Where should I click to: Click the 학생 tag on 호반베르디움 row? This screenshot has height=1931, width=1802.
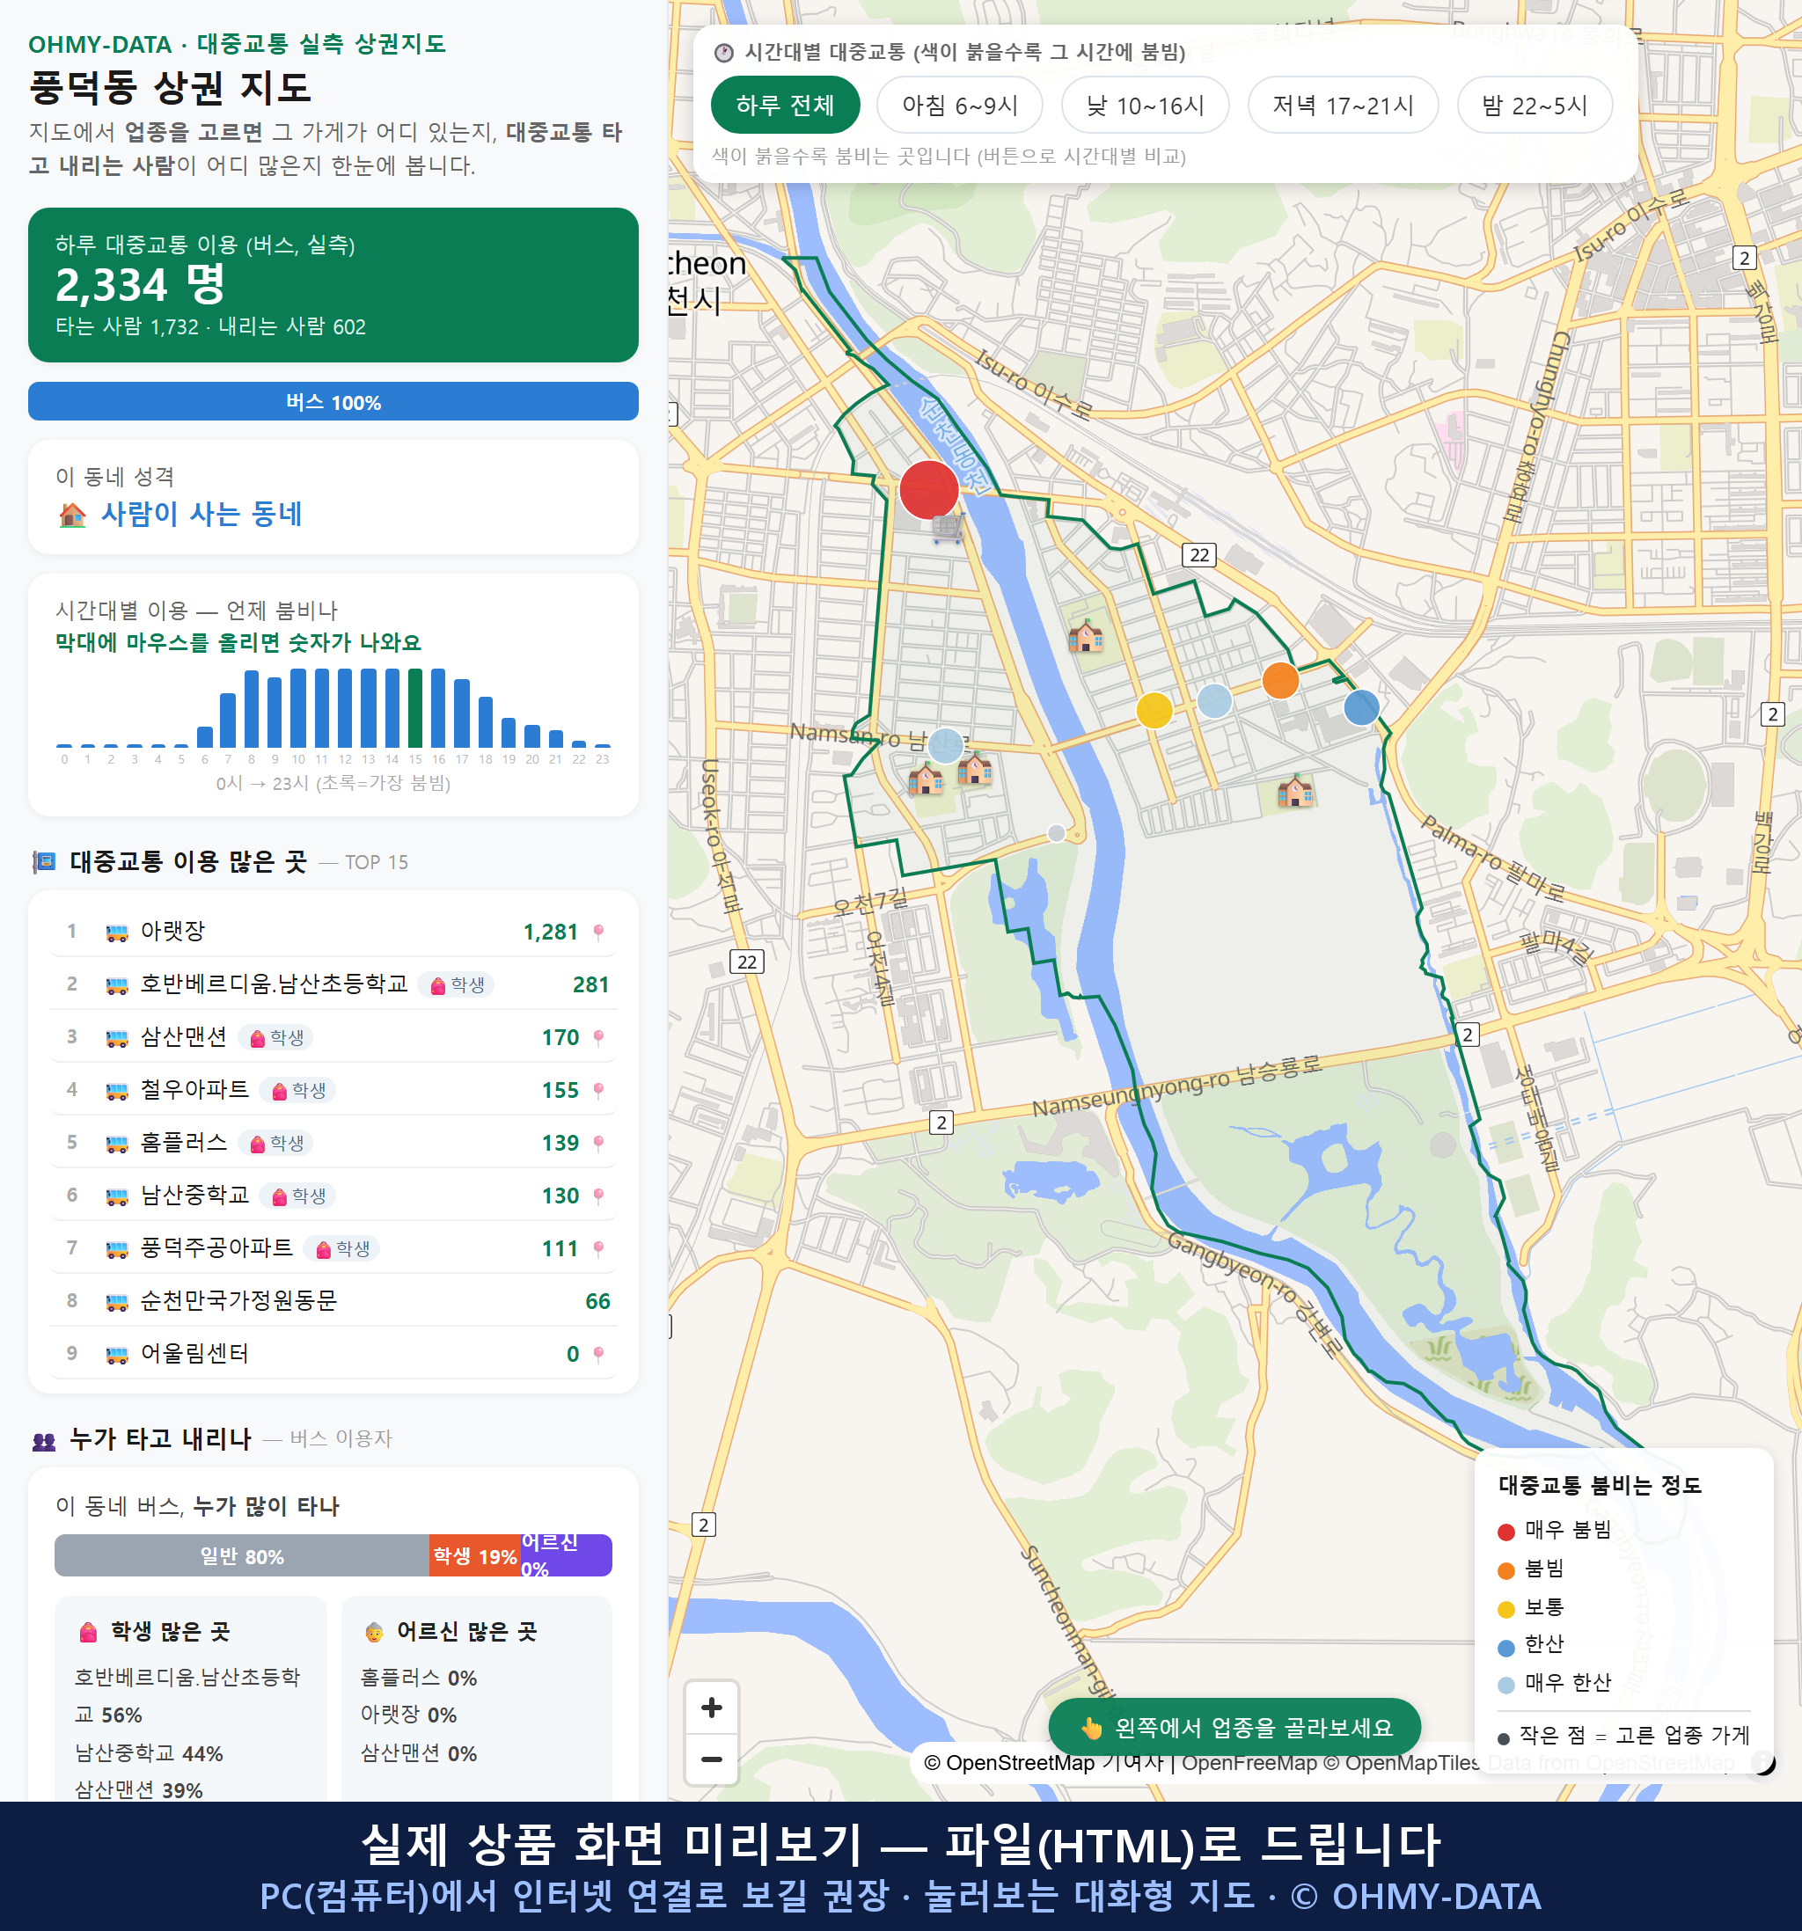(457, 985)
